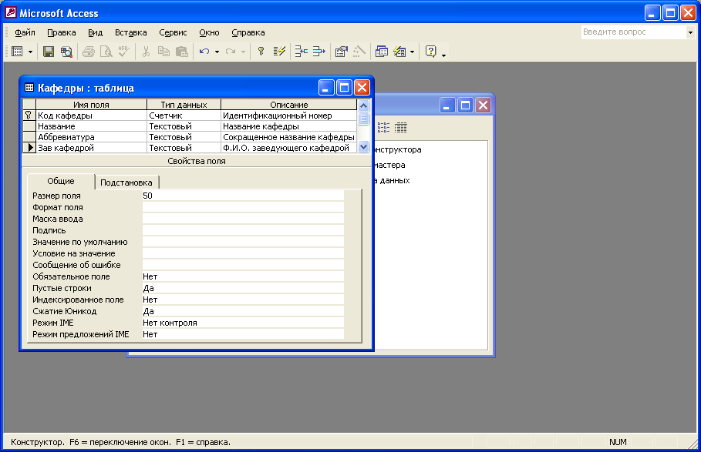The width and height of the screenshot is (701, 452).
Task: Switch to the Общие properties tab
Action: point(61,181)
